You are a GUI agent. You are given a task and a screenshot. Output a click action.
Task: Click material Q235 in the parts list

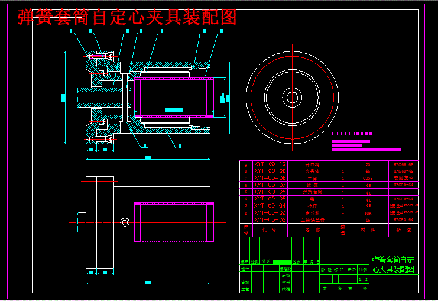click(x=368, y=179)
